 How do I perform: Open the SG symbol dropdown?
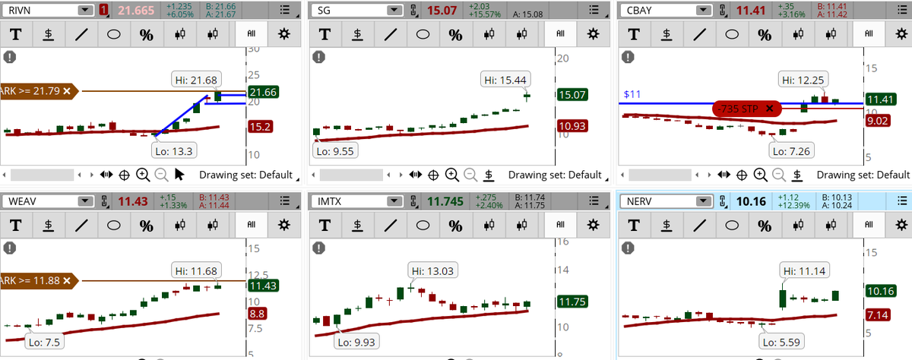point(394,11)
